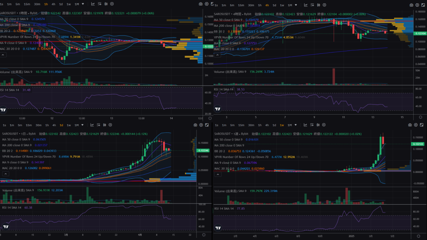The height and width of the screenshot is (240, 427).
Task: Collapse indicator legend in daily chart
Action: (5, 174)
